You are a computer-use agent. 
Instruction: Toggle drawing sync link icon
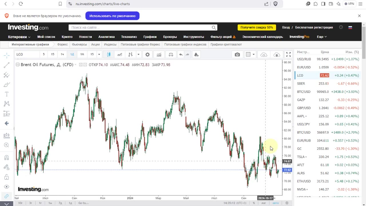[x=7, y=196]
